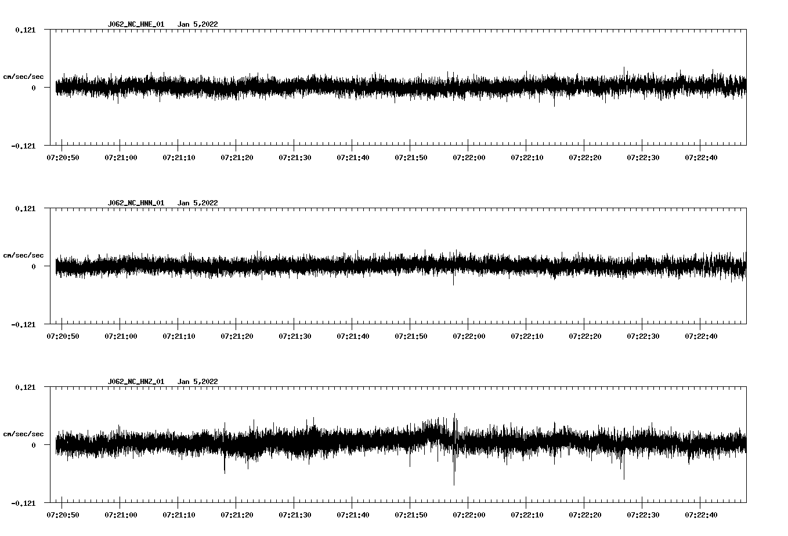Click the J062_NC_HNE_01 channel title
This screenshot has height=536, width=788.
click(136, 24)
